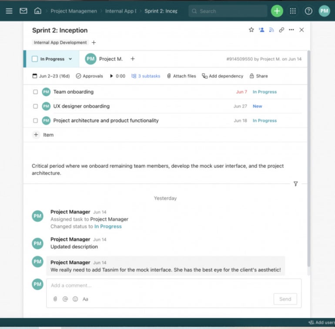
Task: Open the three-dot more actions menu
Action: click(x=291, y=30)
